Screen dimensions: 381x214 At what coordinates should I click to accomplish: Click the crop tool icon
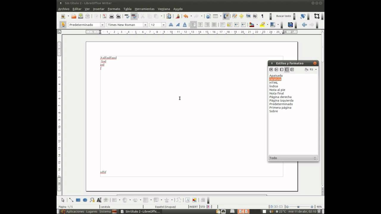[x=317, y=16]
